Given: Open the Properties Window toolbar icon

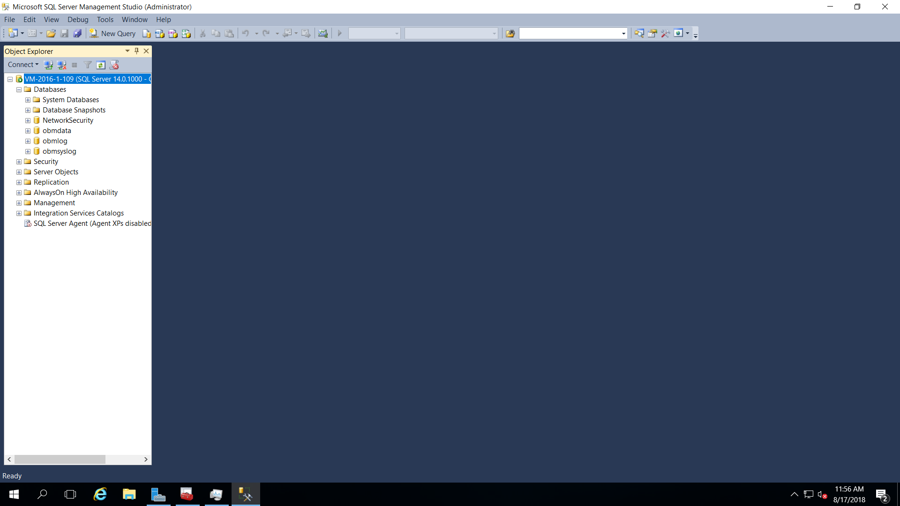Looking at the screenshot, I should click(x=652, y=33).
